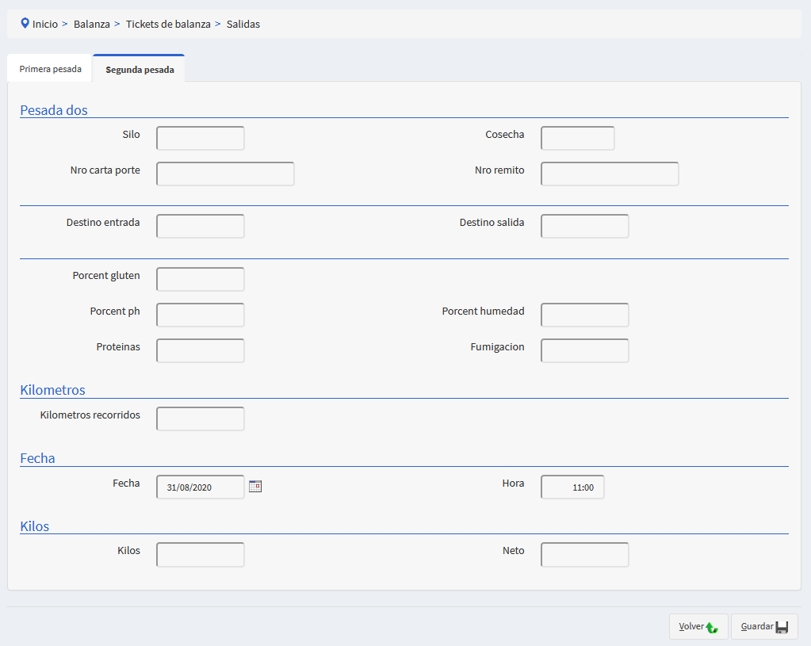
Task: Click the Porcent gluten field
Action: pyautogui.click(x=201, y=280)
